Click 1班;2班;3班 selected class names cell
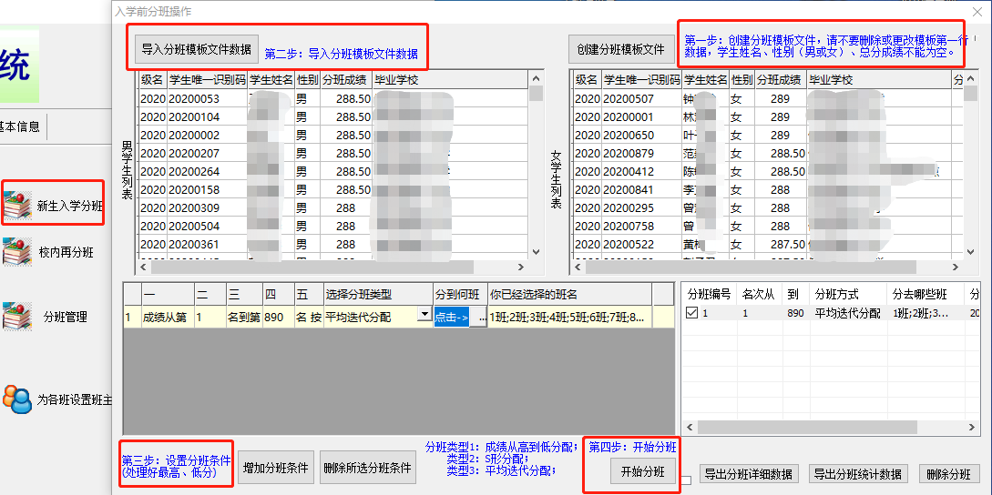 [x=569, y=318]
